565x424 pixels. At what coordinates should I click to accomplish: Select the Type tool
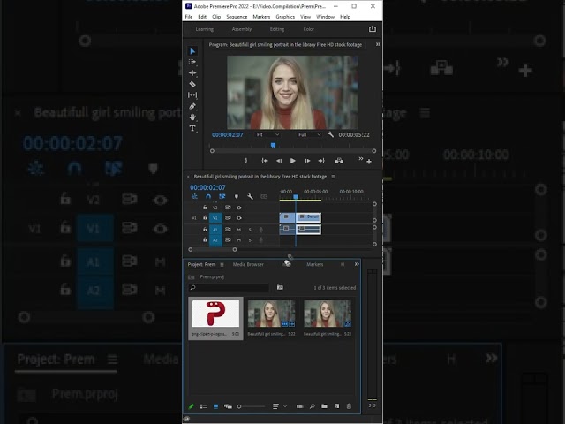192,128
